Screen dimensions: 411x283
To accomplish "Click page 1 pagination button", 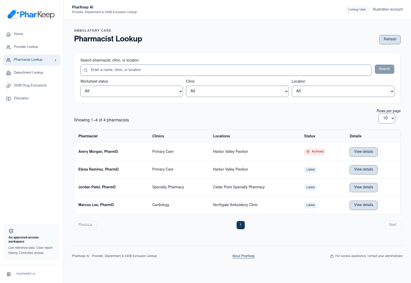I will (x=241, y=225).
